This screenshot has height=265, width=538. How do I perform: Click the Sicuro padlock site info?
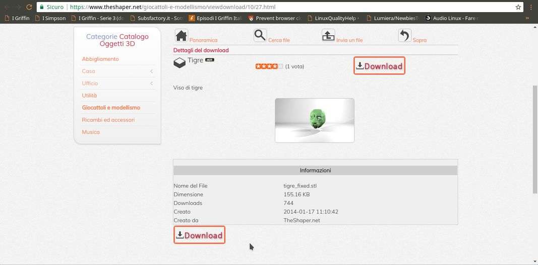click(51, 7)
